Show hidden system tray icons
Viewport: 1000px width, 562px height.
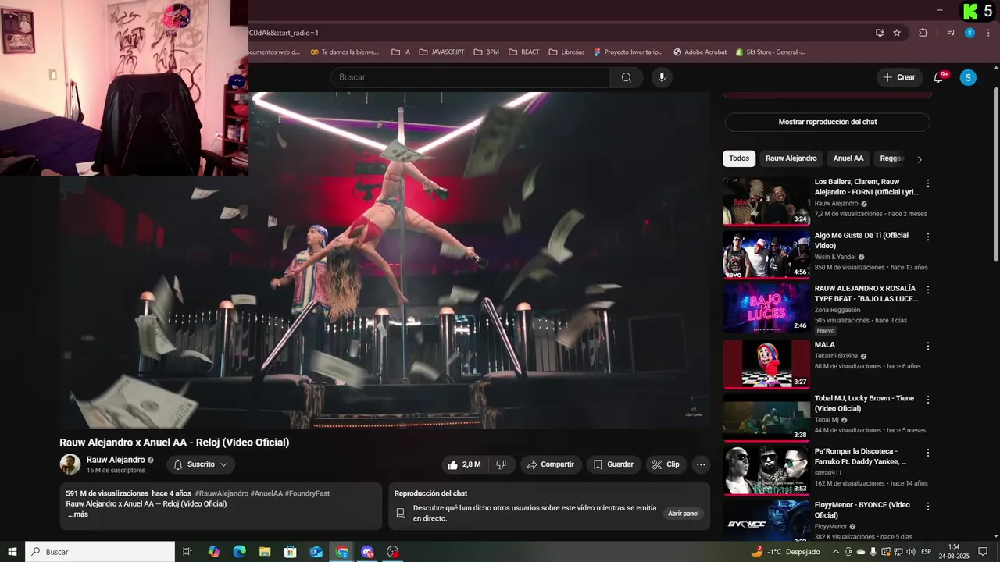click(836, 552)
